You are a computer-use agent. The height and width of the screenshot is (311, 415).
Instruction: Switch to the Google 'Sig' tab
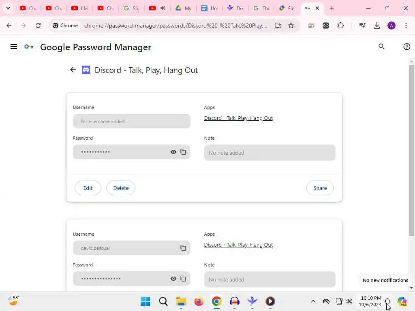[x=132, y=8]
